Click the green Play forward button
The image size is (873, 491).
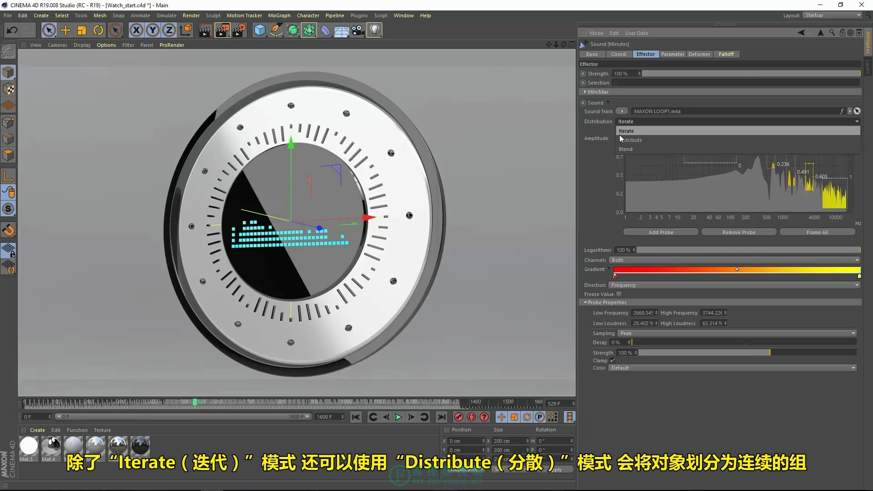398,417
